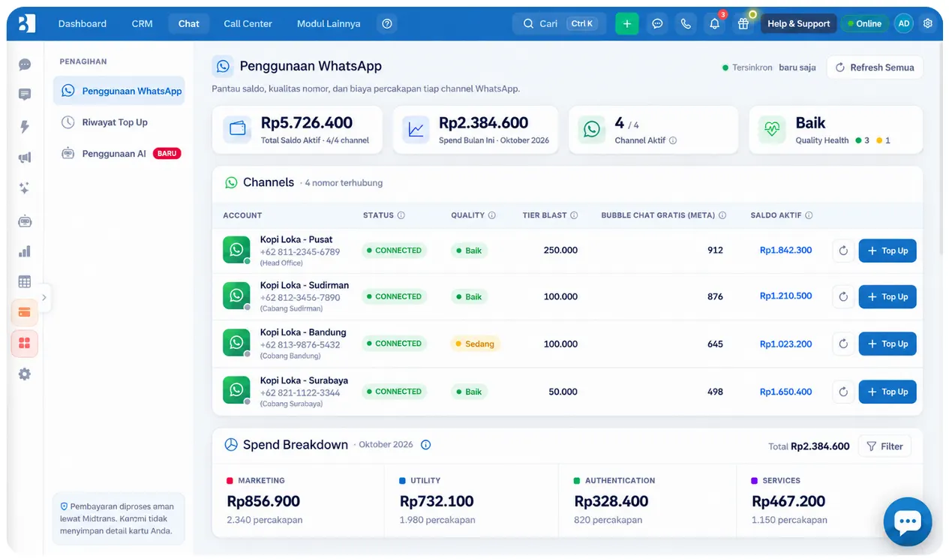The height and width of the screenshot is (559, 949).
Task: Open the notifications bell icon
Action: (x=714, y=23)
